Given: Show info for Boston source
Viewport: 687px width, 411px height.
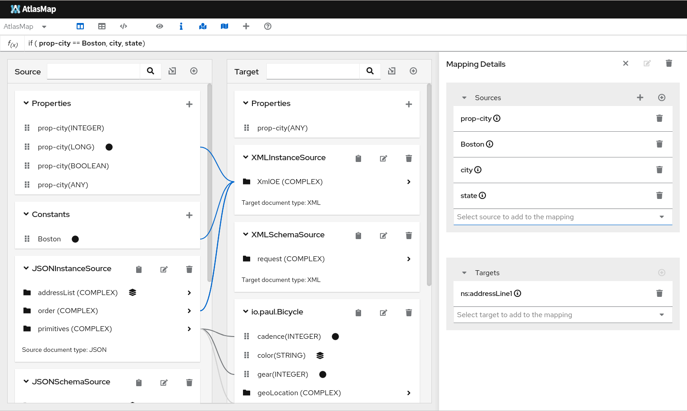Looking at the screenshot, I should click(490, 144).
